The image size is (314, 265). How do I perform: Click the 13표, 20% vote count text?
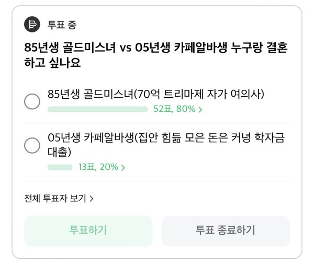point(98,167)
